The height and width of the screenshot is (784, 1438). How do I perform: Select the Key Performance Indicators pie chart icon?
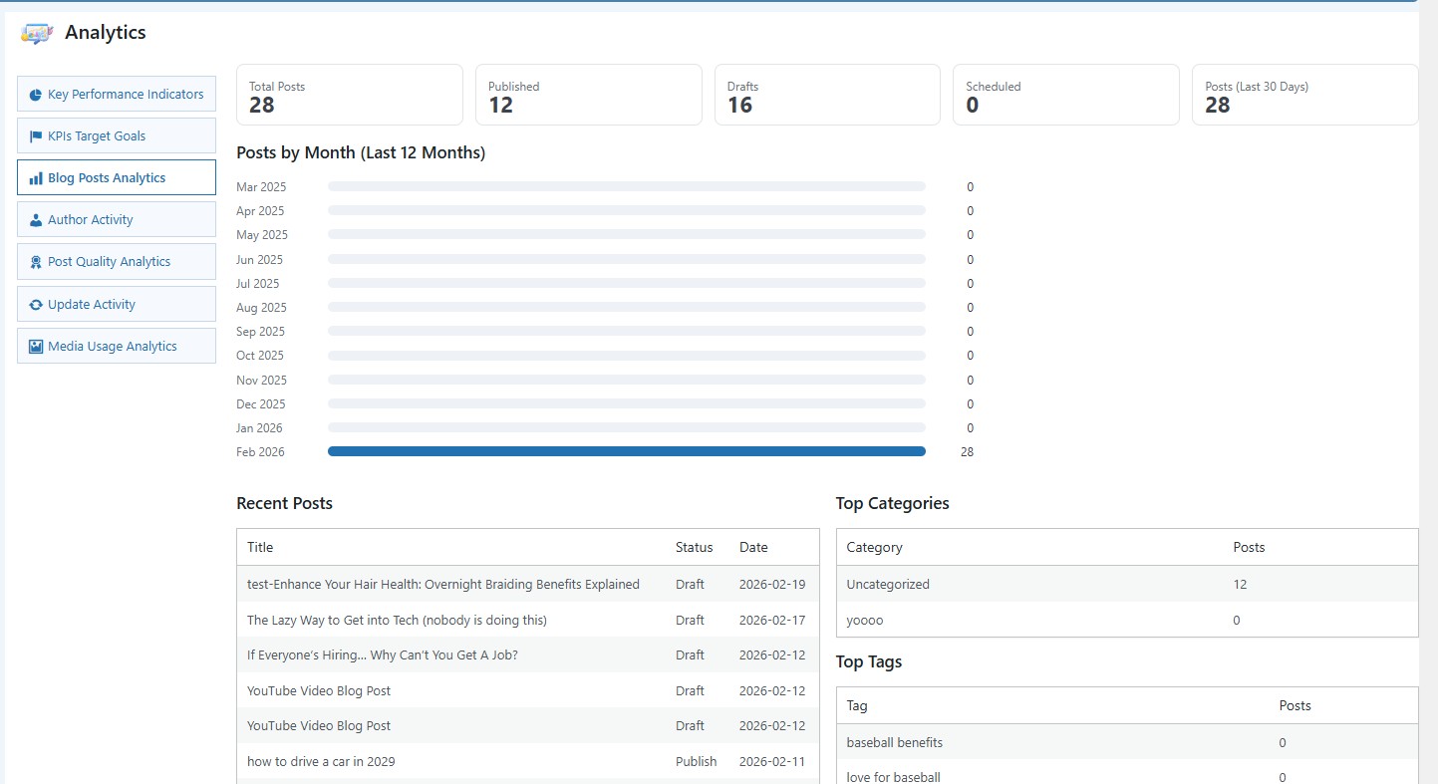[x=38, y=94]
